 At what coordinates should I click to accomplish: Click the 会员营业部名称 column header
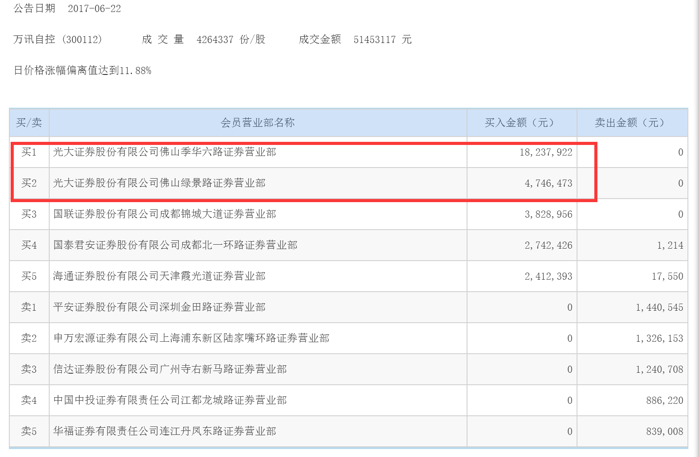(258, 123)
